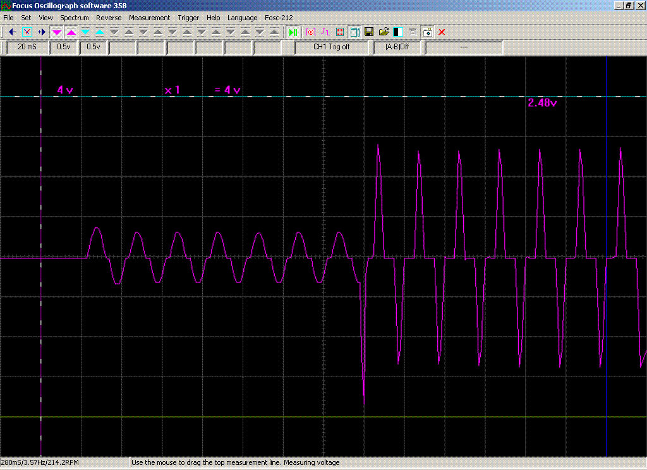Image resolution: width=647 pixels, height=470 pixels.
Task: Click the crossed-lines reset icon in toolbar
Action: click(x=27, y=32)
